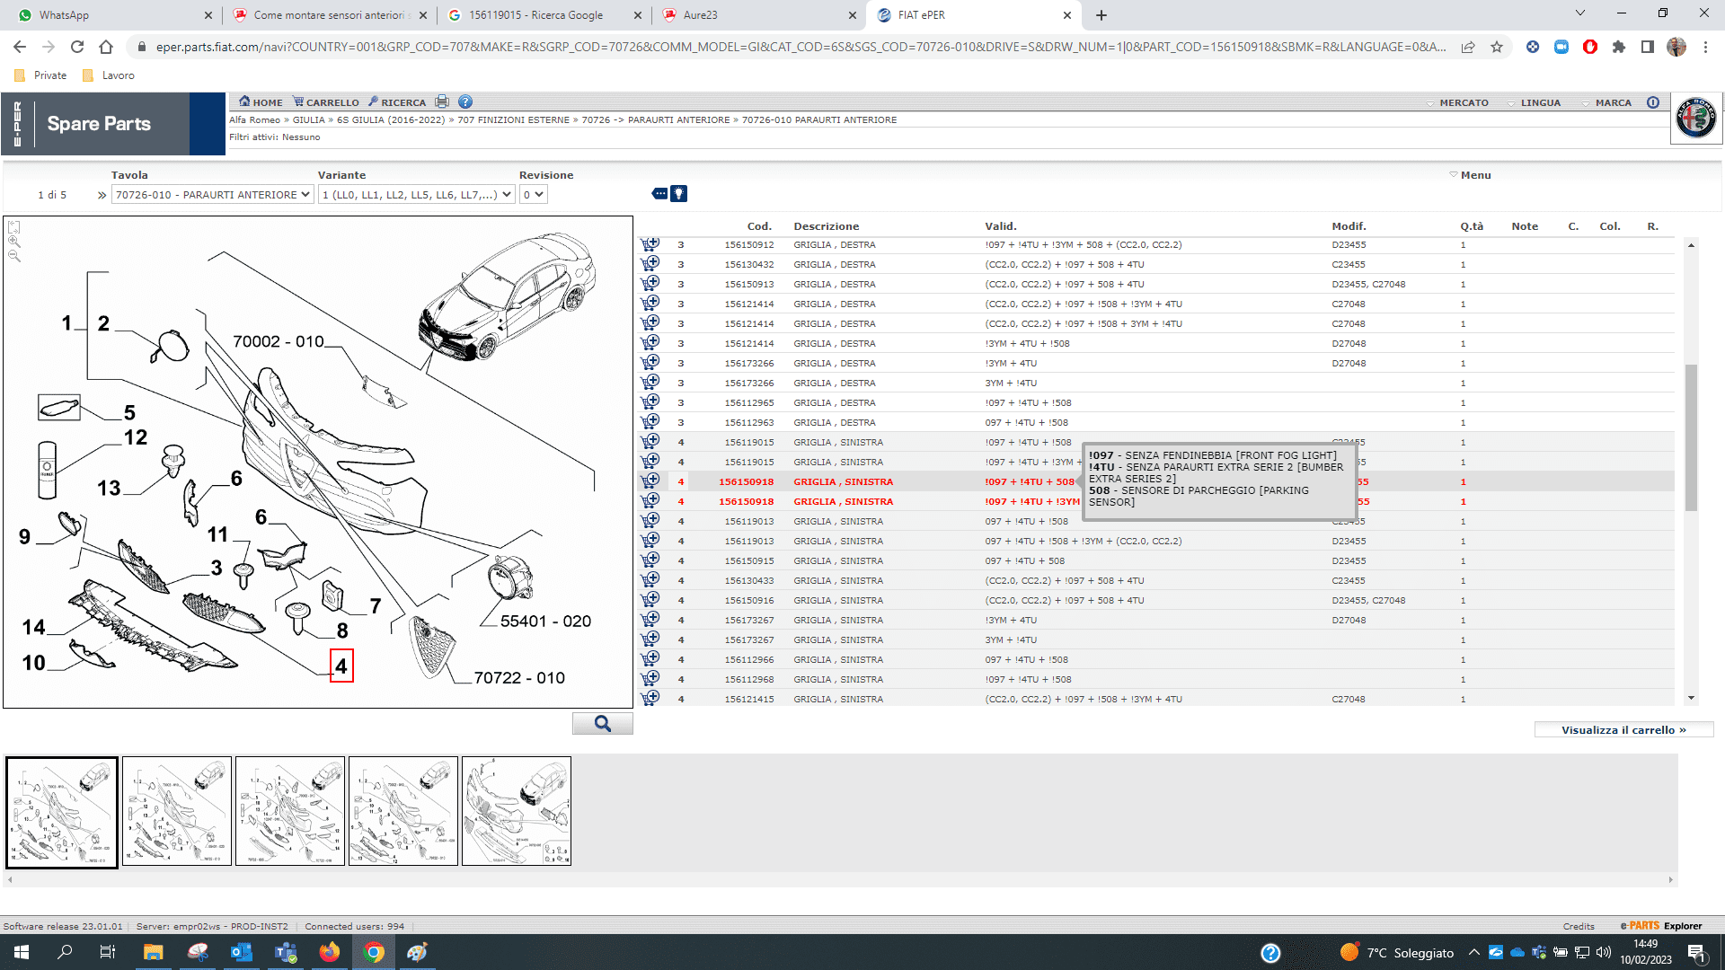Switch to the Aure23 browser tab
Screen dimensions: 1725x970
click(759, 15)
